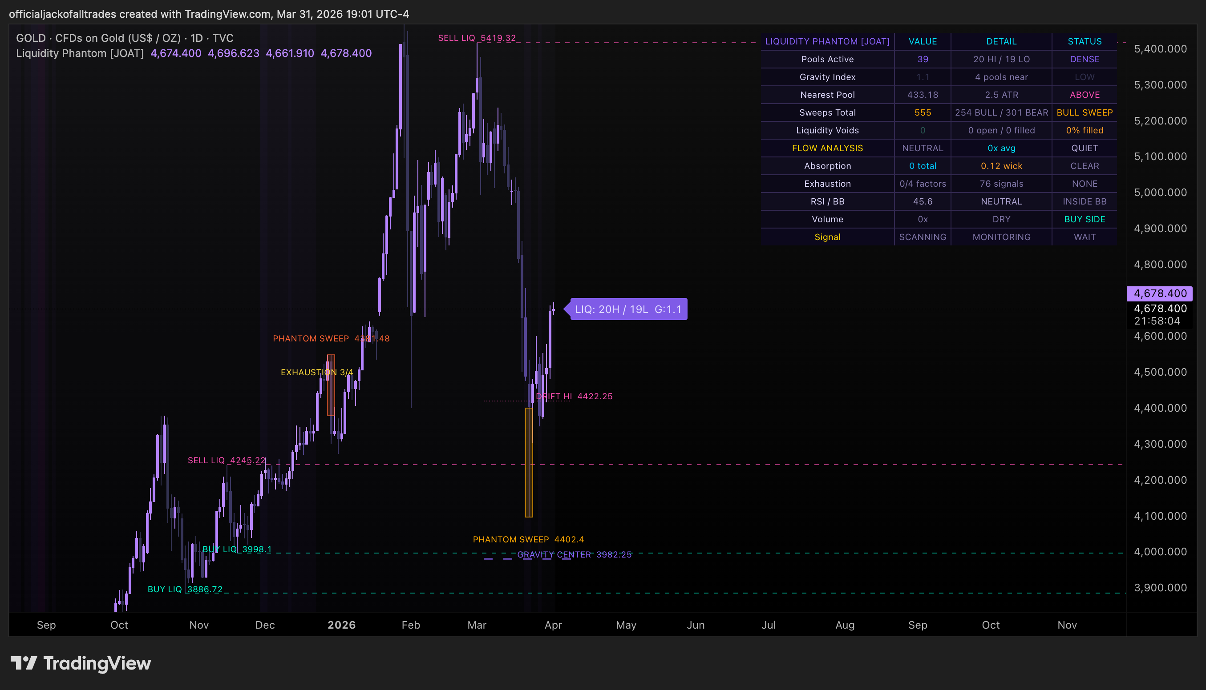The image size is (1206, 690).
Task: Click the 20 HI / 19 LO detail cell
Action: (x=1001, y=59)
